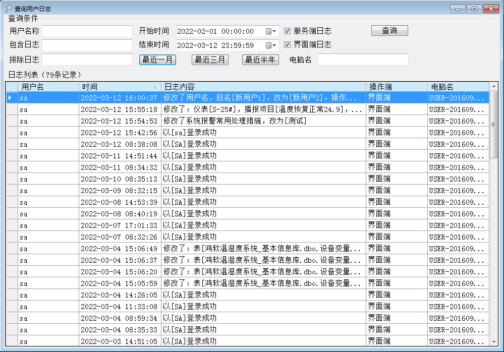Screen dimensions: 504x352
Task: Select log entry timed 2022-03-04 11:33:08
Action: [x=248, y=306]
